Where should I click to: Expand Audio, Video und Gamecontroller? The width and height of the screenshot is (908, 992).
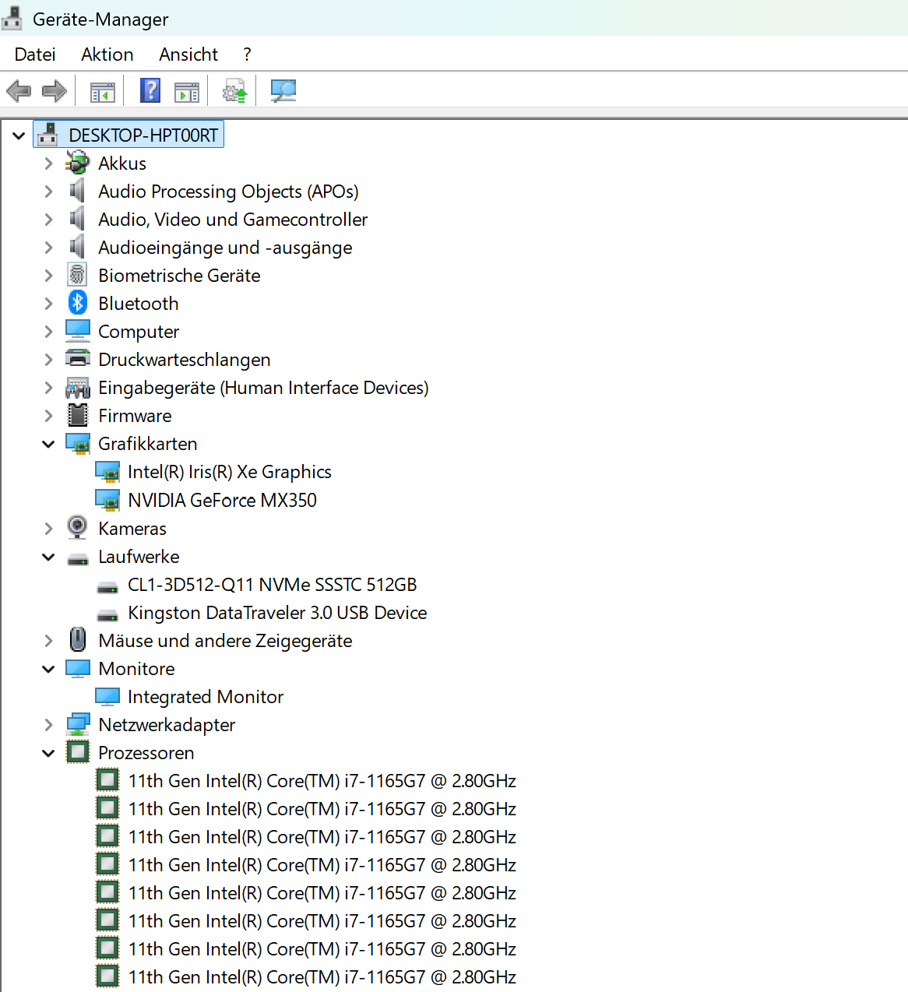(x=48, y=219)
